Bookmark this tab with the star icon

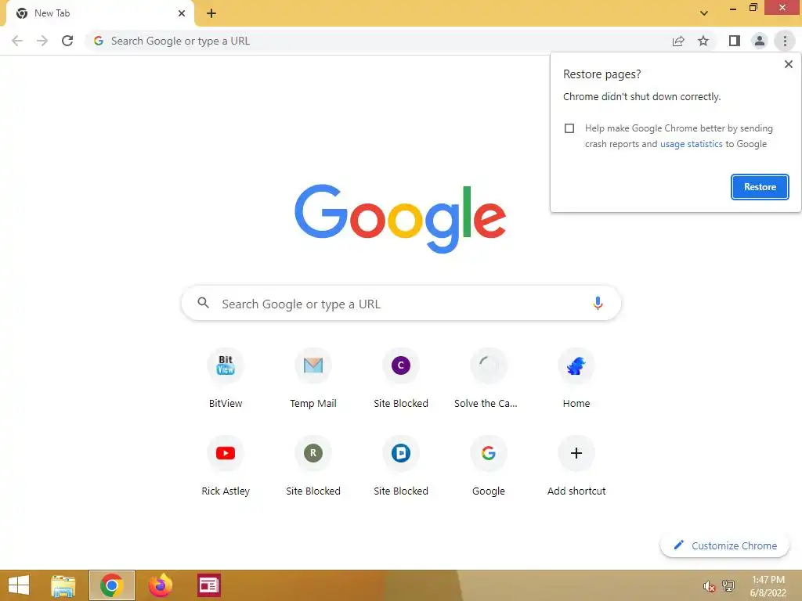pyautogui.click(x=703, y=41)
